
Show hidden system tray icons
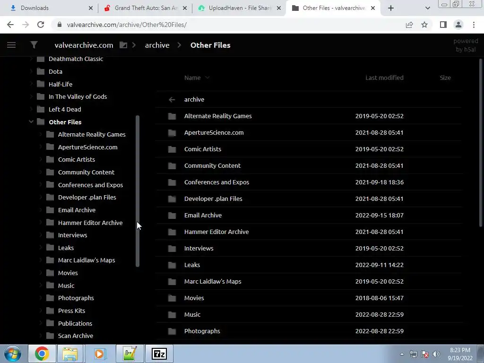[x=402, y=354]
